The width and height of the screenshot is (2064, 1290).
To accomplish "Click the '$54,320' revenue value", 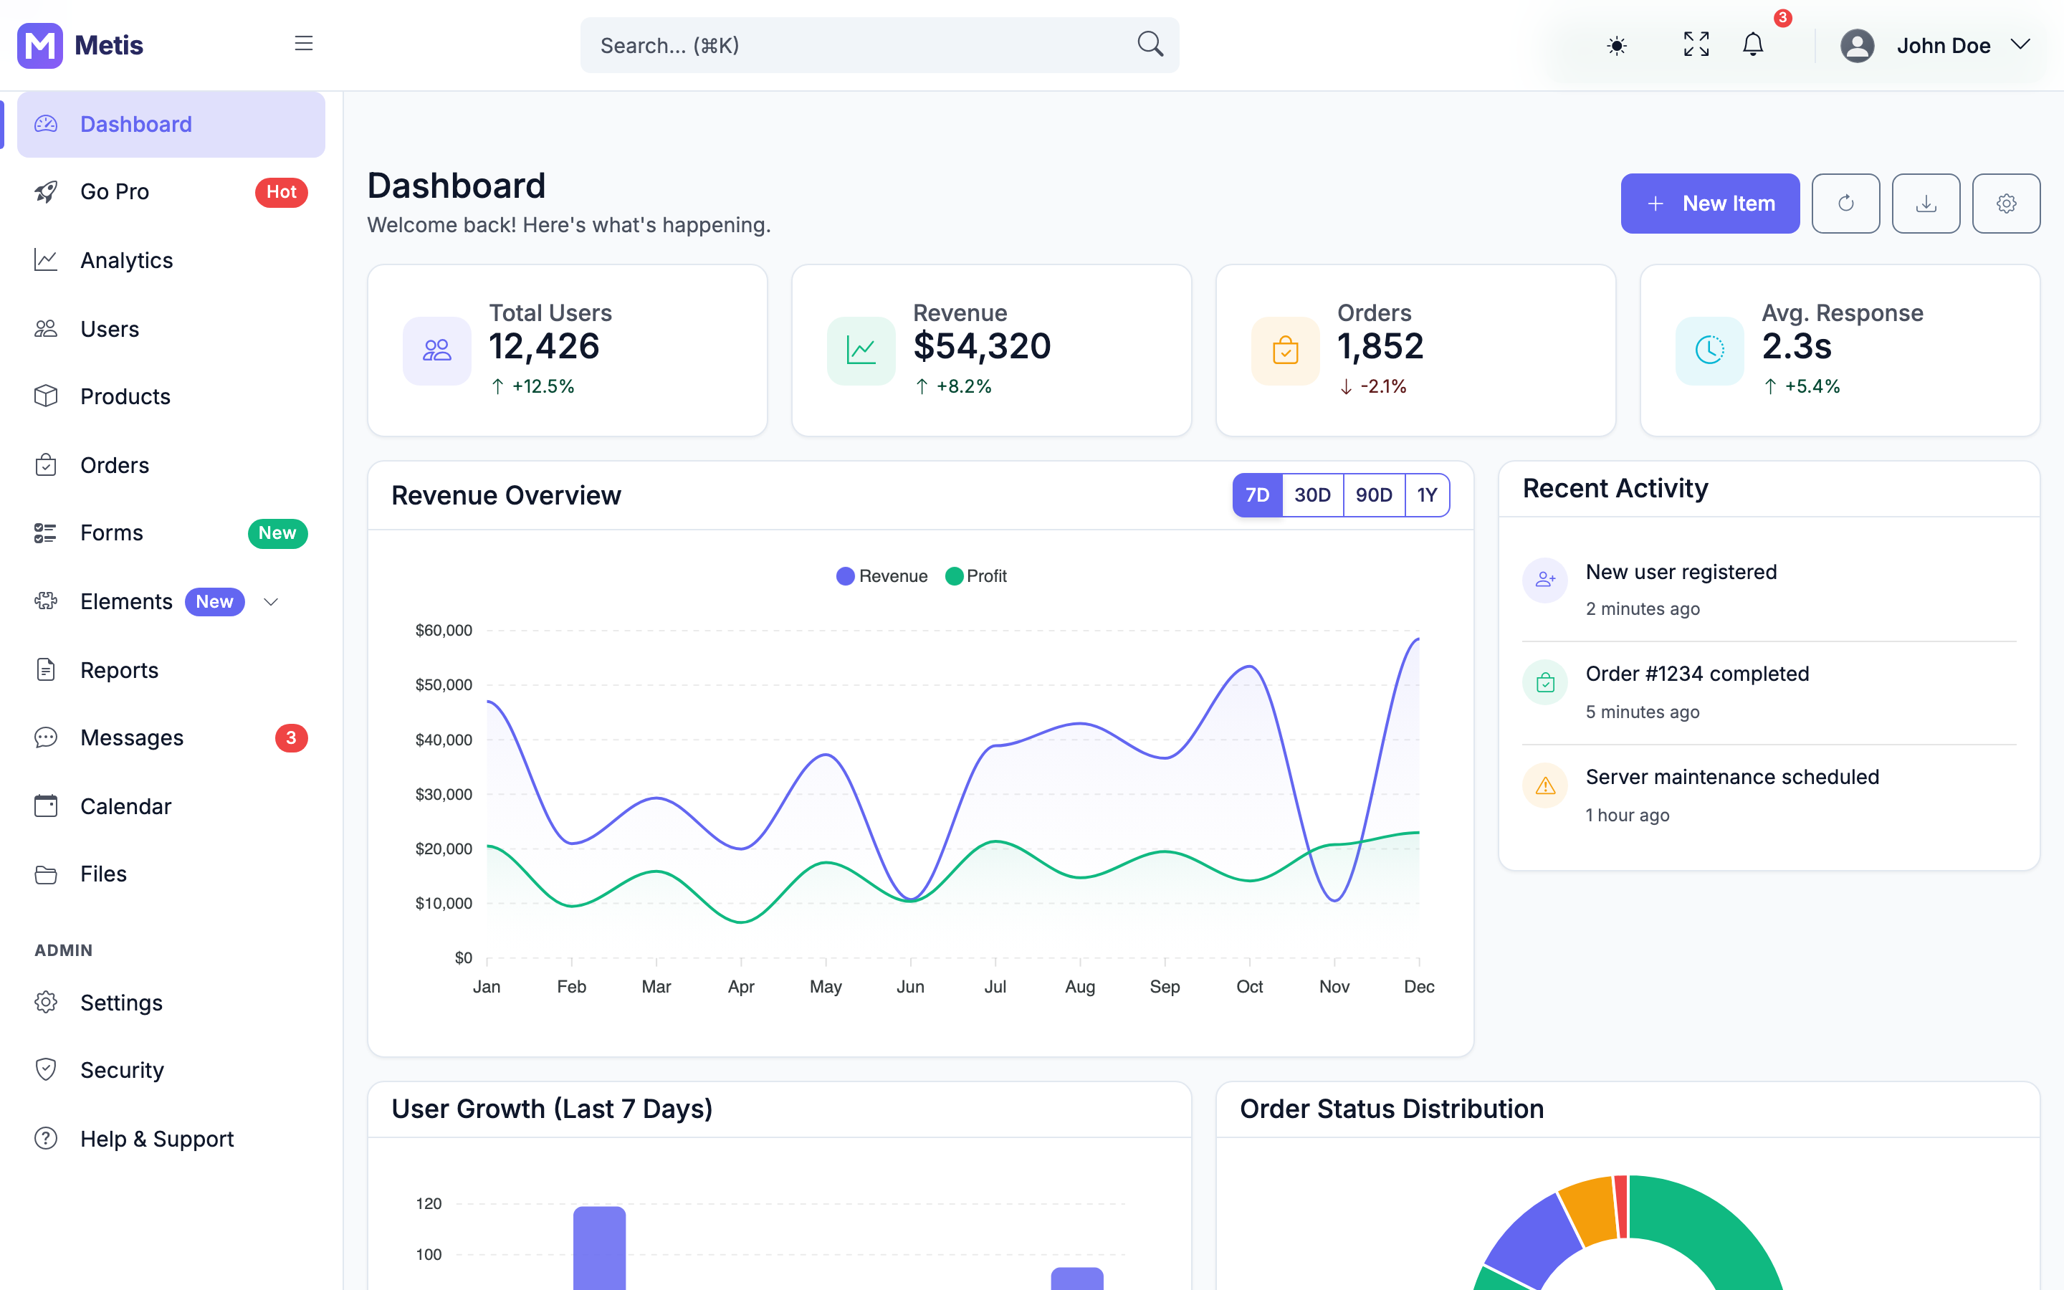I will (982, 346).
